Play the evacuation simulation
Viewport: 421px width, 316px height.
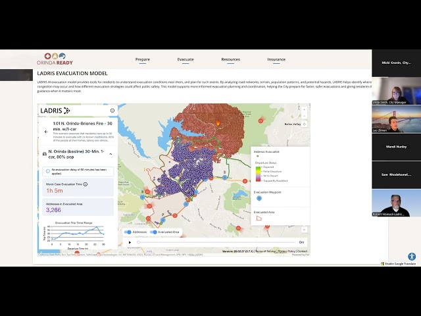(130, 242)
